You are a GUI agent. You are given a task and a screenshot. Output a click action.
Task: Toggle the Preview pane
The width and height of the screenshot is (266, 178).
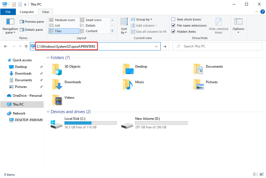[x=32, y=22]
